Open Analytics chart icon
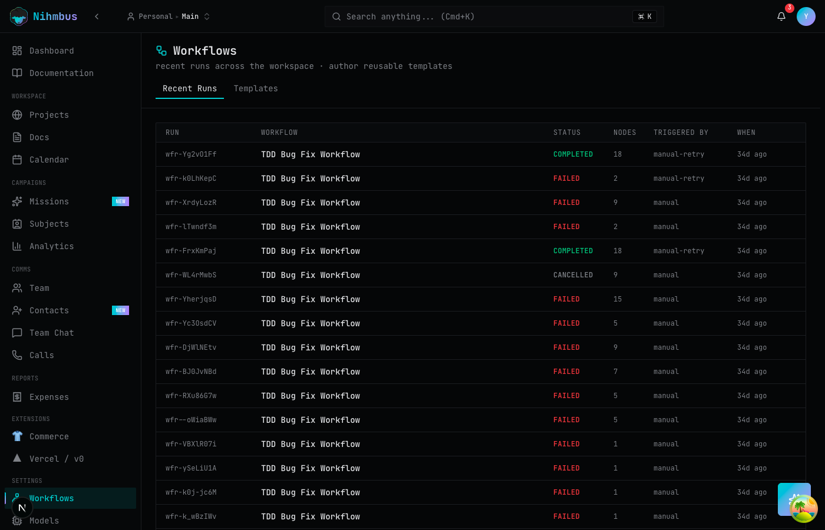 pos(17,246)
